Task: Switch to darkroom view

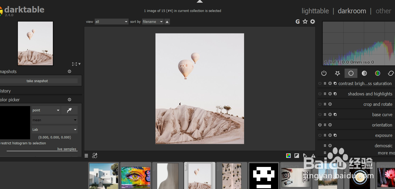Action: pos(352,11)
